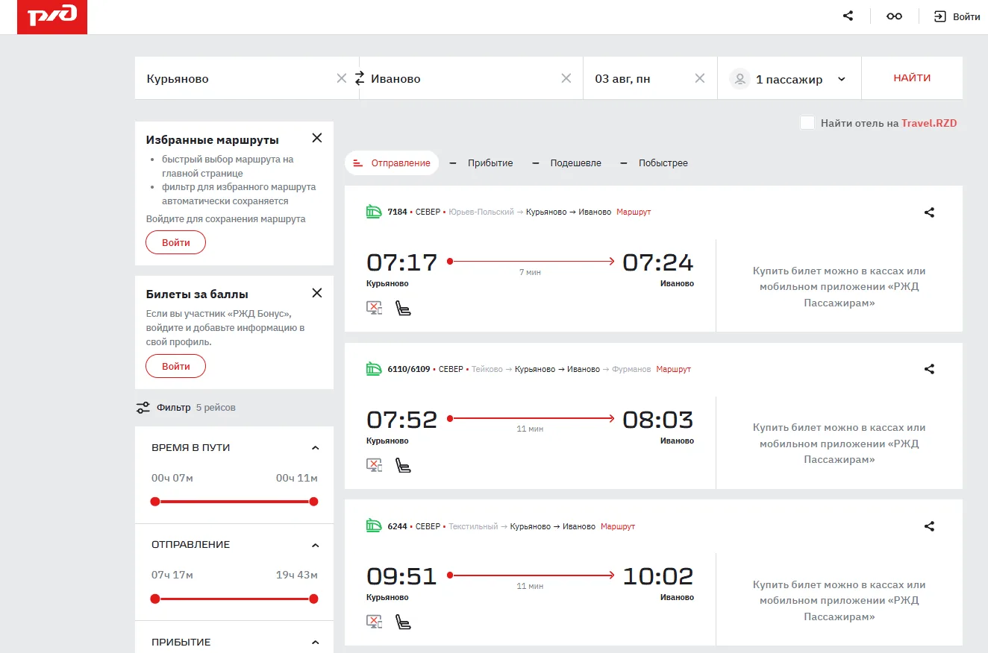The image size is (988, 653).
Task: Click the ОТПРАВЛЕНИЕ slider's left handle
Action: tap(155, 599)
